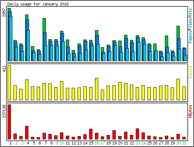
Task: Click the green day 24 label
Action: point(143,143)
